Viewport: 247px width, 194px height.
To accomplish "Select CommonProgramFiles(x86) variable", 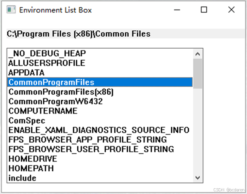I will click(x=100, y=92).
